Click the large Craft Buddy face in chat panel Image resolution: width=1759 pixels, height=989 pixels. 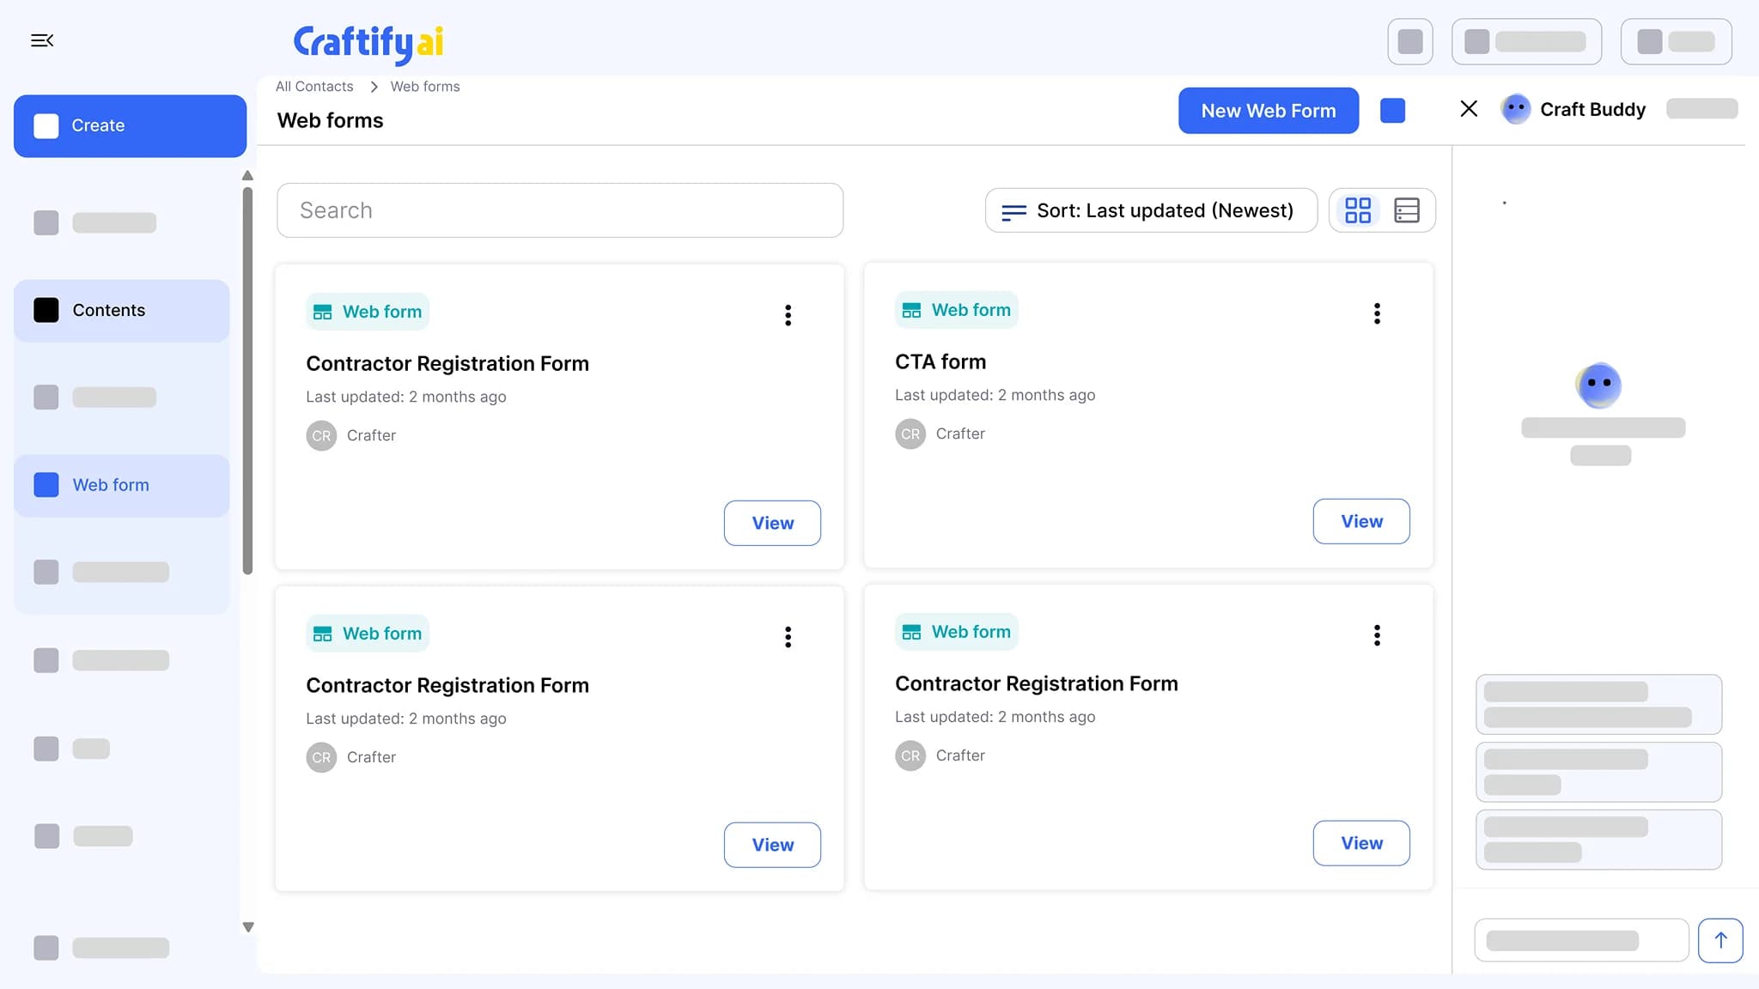1598,385
